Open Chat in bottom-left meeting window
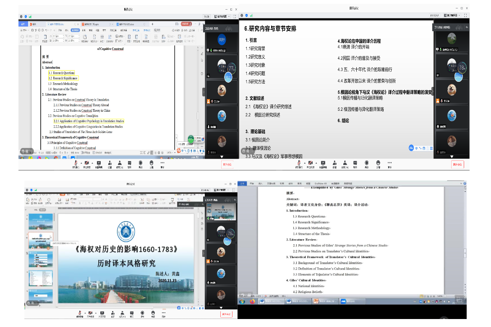Viewport: 491px width, 327px height. [132, 314]
